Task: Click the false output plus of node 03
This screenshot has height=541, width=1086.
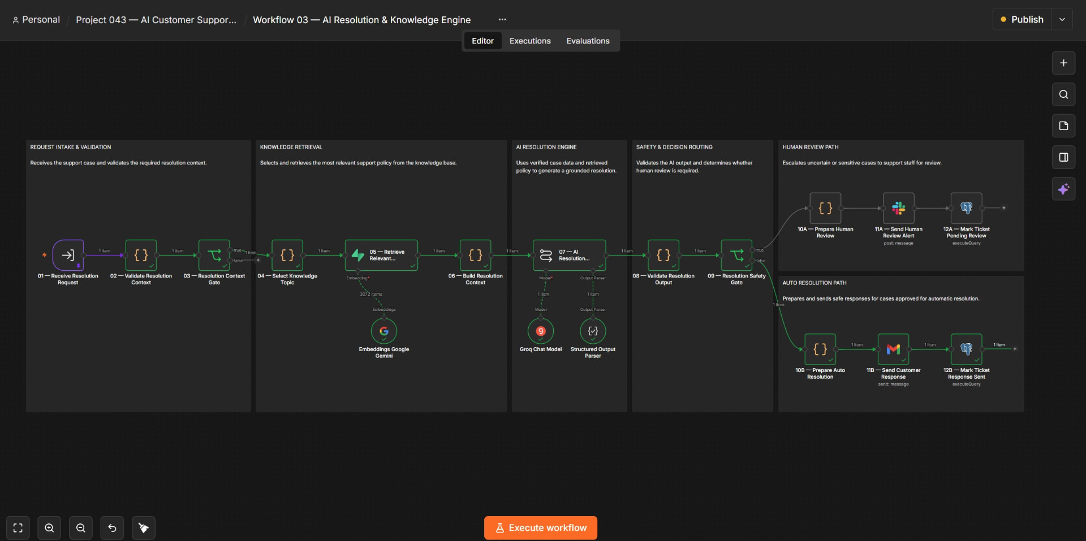Action: [x=258, y=260]
